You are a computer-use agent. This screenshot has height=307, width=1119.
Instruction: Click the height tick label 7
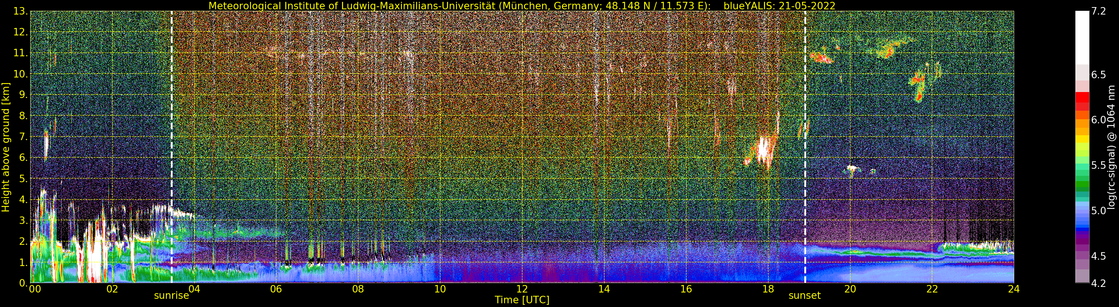pyautogui.click(x=24, y=137)
